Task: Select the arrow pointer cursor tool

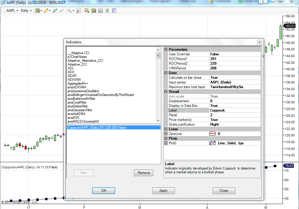Action: pyautogui.click(x=69, y=11)
